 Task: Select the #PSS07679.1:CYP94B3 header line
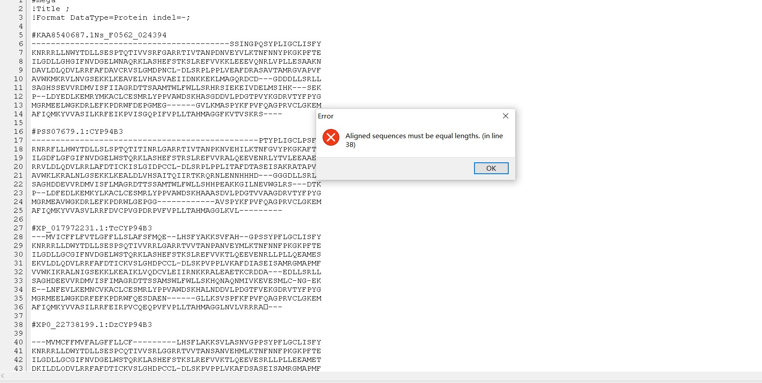click(x=77, y=132)
